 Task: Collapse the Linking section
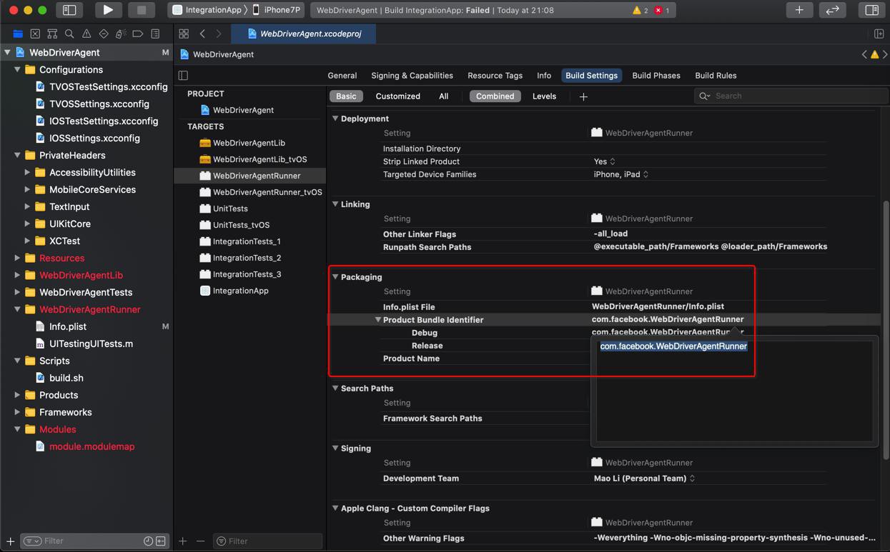pos(335,204)
